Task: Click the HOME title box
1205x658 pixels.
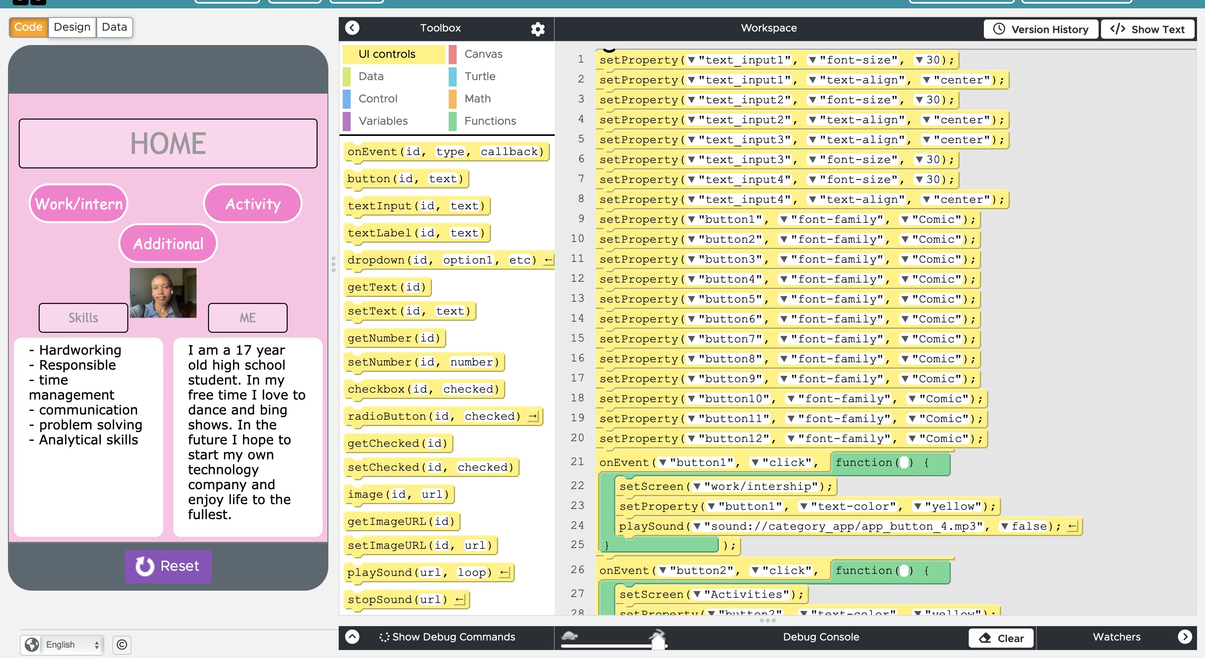Action: [168, 143]
